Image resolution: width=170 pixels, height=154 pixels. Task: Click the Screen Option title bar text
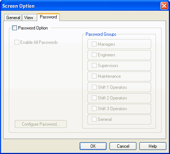[18, 6]
